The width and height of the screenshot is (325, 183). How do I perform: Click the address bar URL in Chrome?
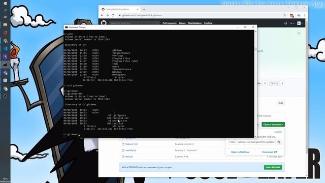142,15
